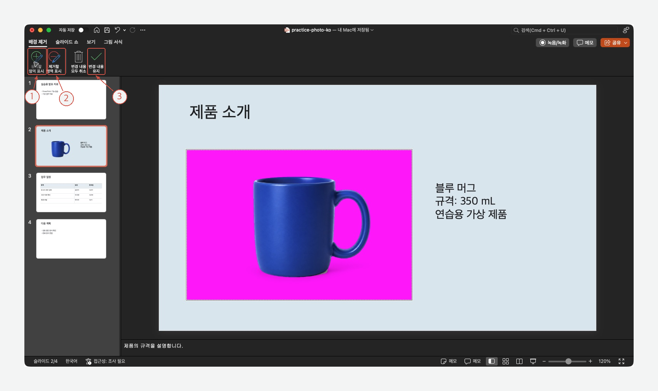The width and height of the screenshot is (658, 391).
Task: Open the 슬라이드 쇼 tab
Action: [67, 42]
